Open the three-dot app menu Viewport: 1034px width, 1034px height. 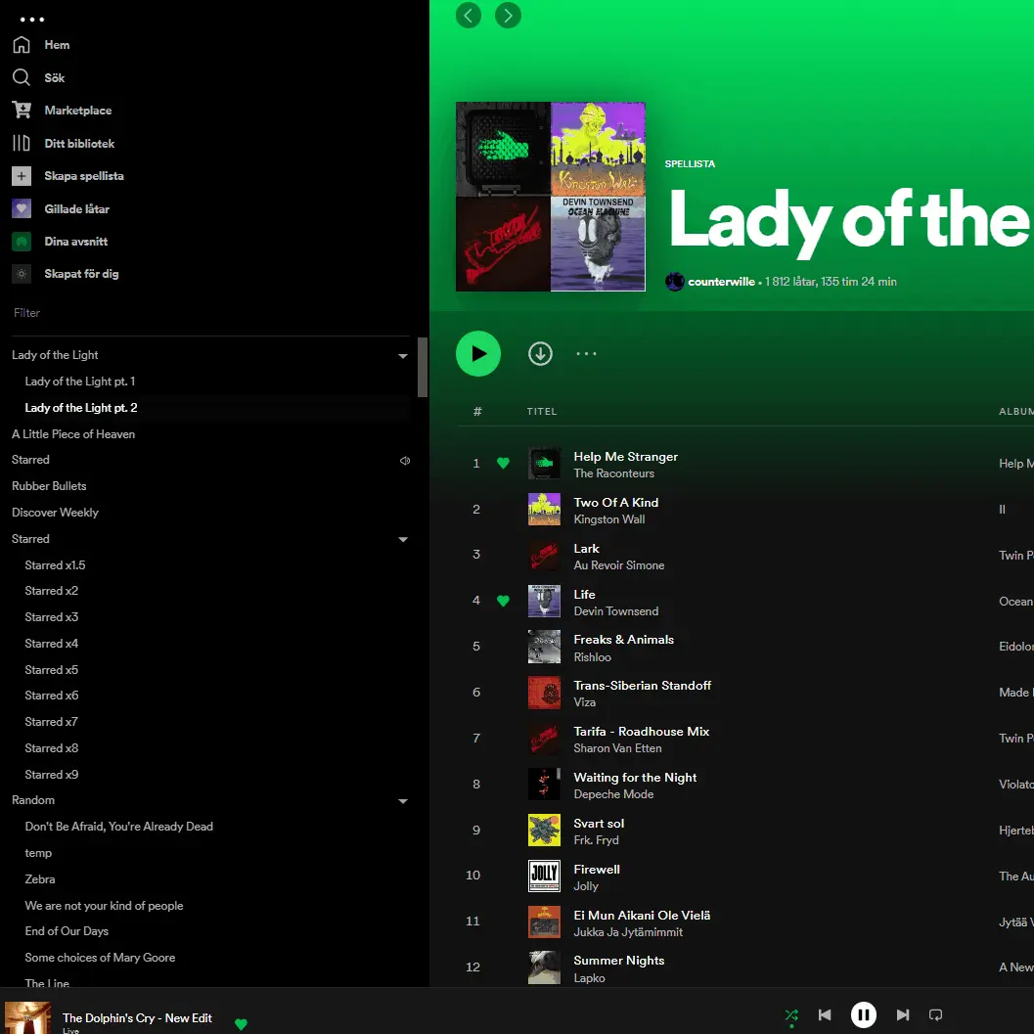click(x=31, y=20)
